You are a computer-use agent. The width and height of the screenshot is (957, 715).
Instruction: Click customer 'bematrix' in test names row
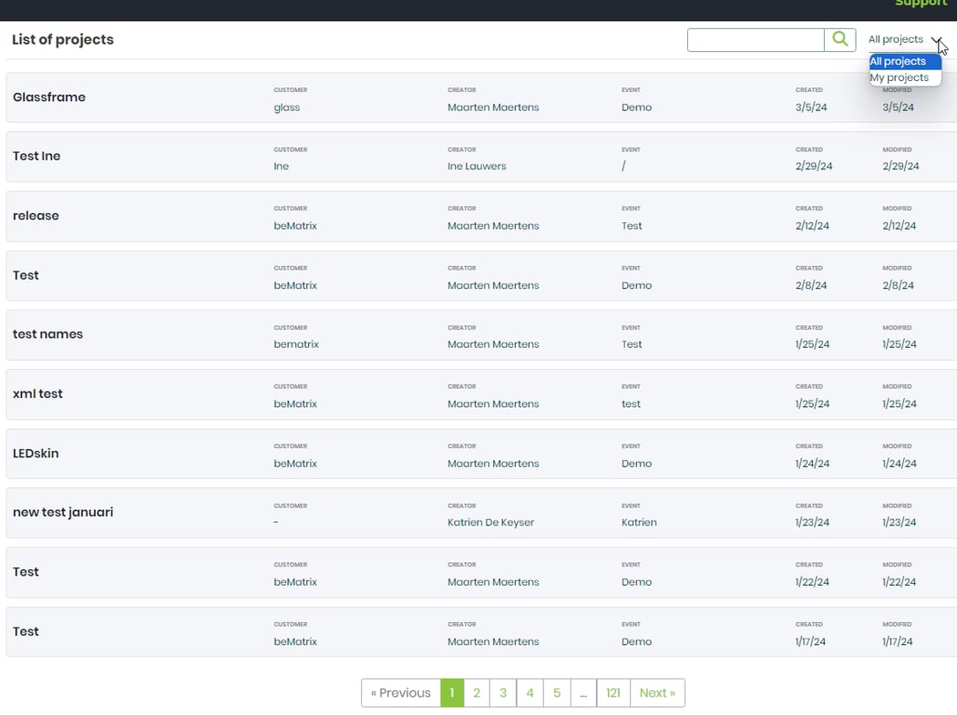coord(296,344)
